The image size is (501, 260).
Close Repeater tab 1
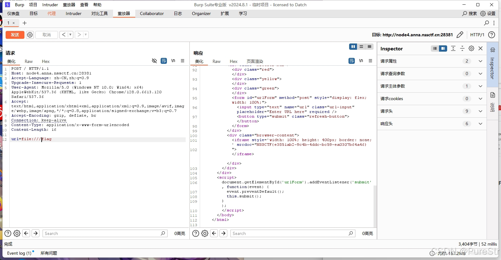pos(13,23)
